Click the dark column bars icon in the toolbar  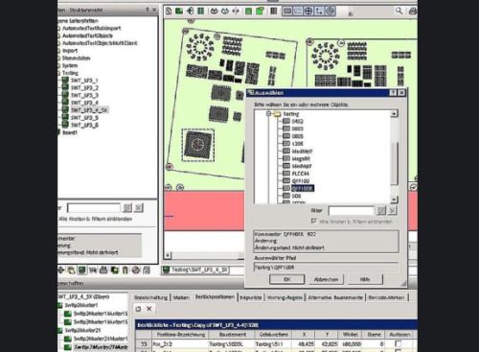[x=274, y=12]
